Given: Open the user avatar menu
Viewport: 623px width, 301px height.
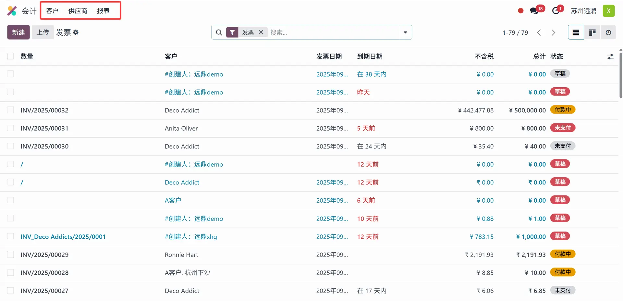Looking at the screenshot, I should click(609, 11).
